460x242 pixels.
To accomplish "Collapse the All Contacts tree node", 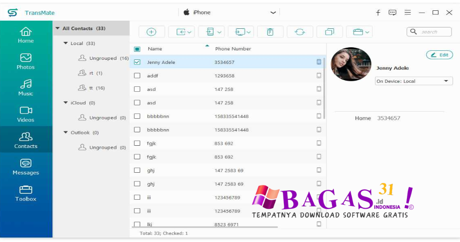I will tap(57, 28).
